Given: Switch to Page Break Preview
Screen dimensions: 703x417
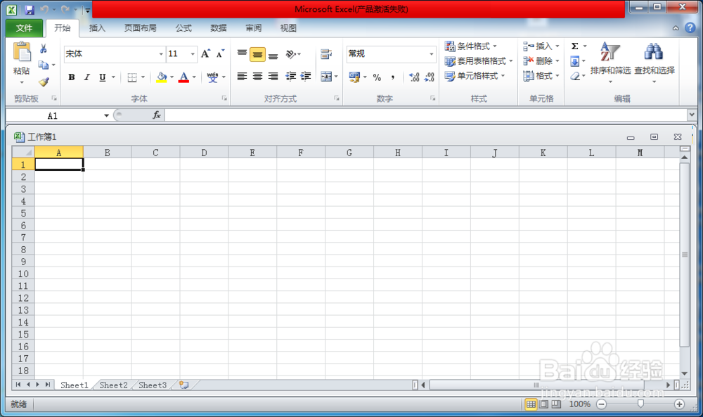Looking at the screenshot, I should click(x=556, y=404).
